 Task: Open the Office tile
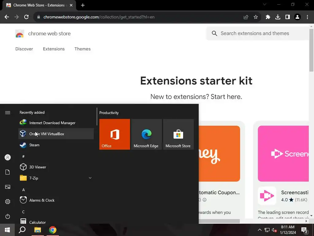[115, 134]
